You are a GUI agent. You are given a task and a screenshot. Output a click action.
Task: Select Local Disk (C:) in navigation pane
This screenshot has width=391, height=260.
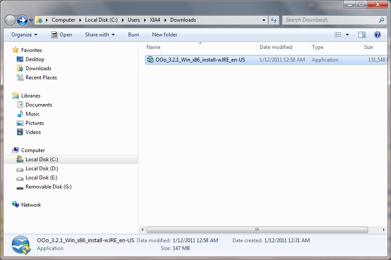coord(71,159)
